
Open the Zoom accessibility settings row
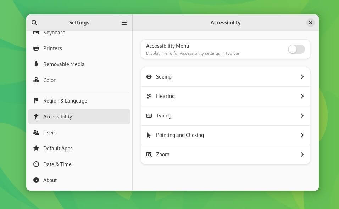point(226,154)
